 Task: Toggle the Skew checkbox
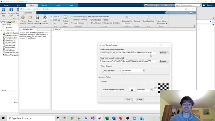pos(103,20)
